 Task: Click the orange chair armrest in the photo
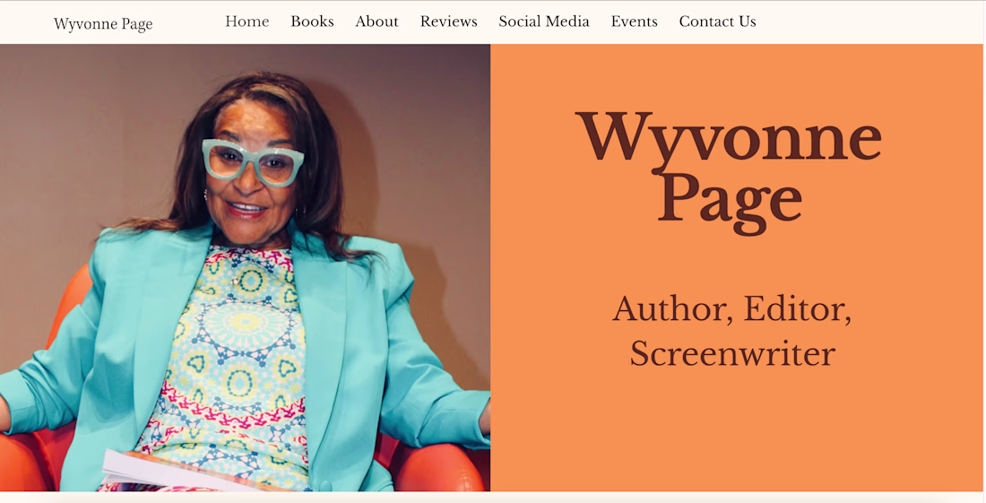coord(440,468)
